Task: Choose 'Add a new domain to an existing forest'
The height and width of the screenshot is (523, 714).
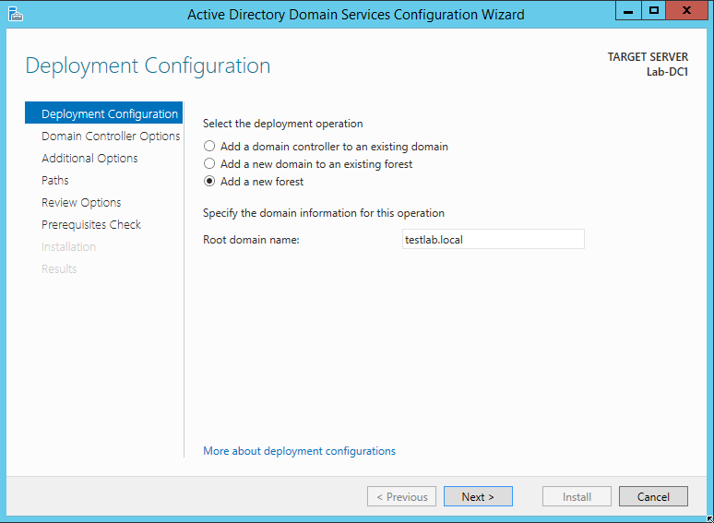Action: 209,164
